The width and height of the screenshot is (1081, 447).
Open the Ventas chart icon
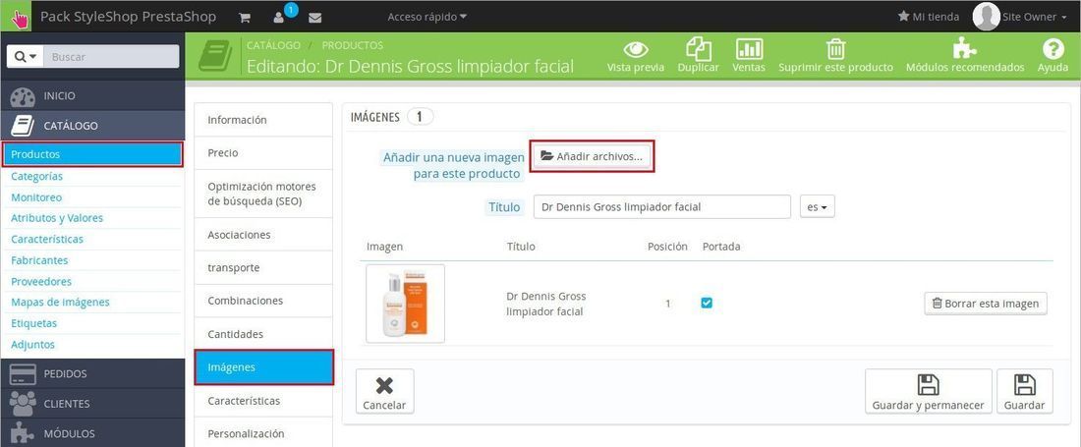(x=749, y=56)
